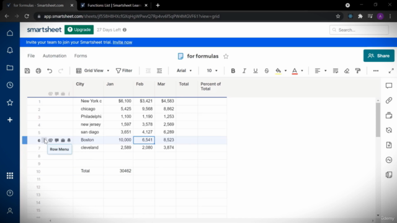Open the Launcher grid icon
The height and width of the screenshot is (223, 397).
[10, 175]
